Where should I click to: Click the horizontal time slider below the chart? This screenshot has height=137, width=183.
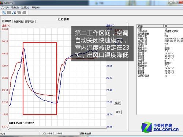tap(57, 129)
